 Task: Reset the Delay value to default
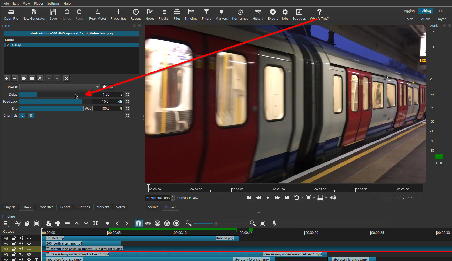pyautogui.click(x=128, y=95)
